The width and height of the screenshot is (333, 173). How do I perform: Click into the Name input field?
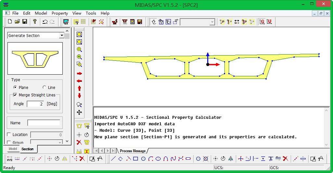pyautogui.click(x=44, y=123)
